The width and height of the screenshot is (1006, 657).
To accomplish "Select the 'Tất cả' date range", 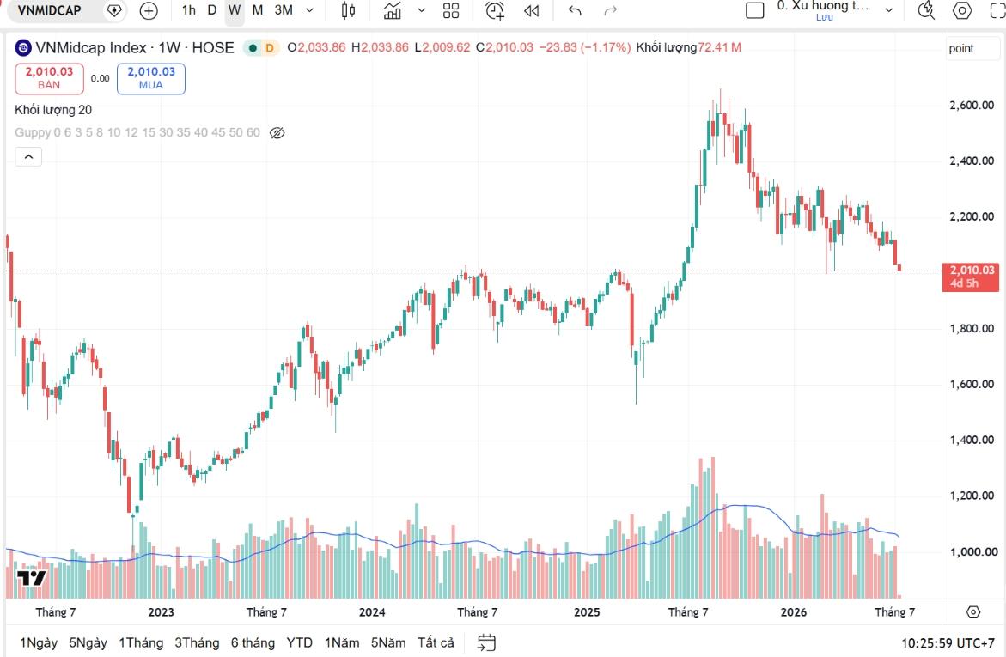I will [x=436, y=642].
